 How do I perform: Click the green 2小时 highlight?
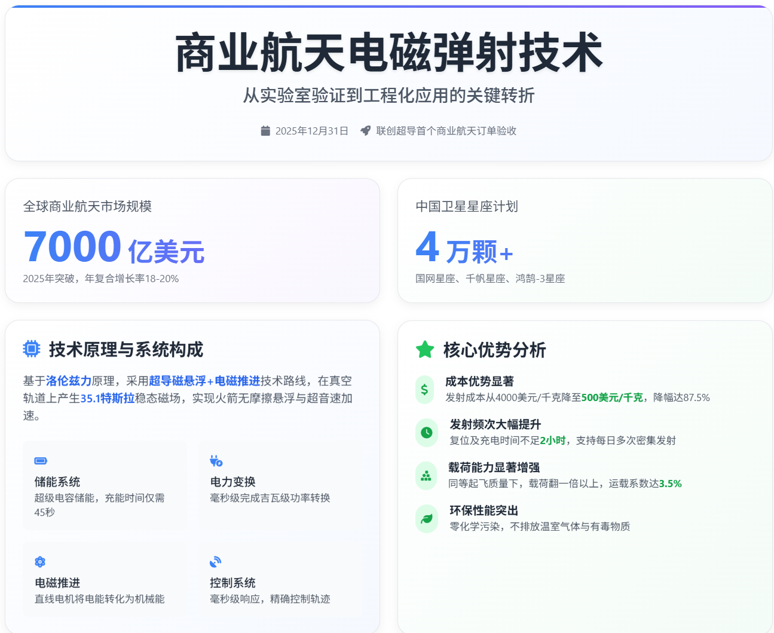(553, 441)
